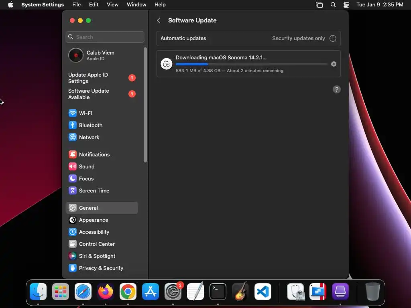
Task: Open Control Center in menu bar
Action: [346, 5]
